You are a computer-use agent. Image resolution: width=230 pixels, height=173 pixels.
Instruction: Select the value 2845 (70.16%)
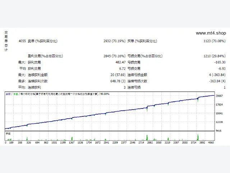[114, 56]
